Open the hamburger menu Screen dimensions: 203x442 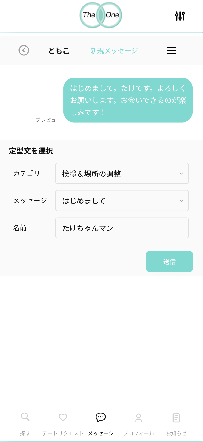click(x=171, y=50)
